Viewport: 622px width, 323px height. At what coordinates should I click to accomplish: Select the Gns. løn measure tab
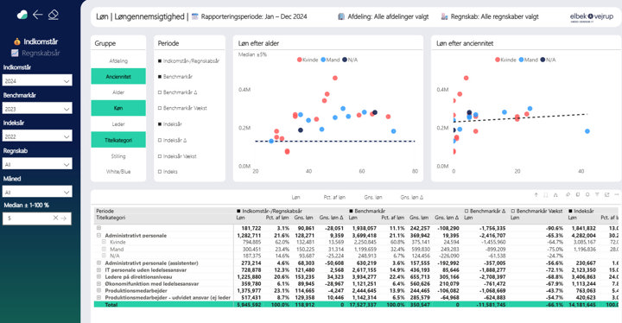373,197
